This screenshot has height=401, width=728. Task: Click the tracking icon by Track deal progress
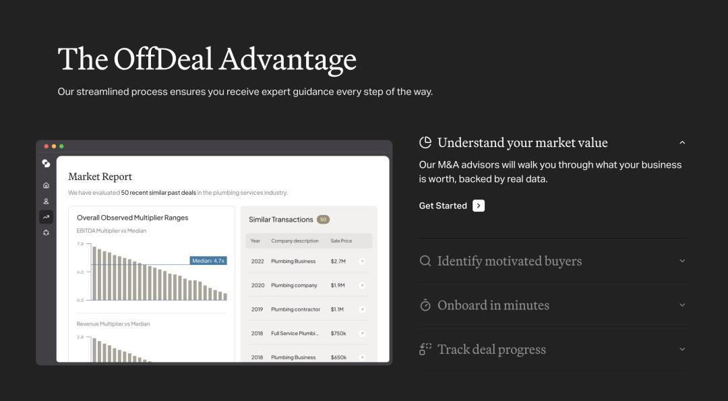tap(425, 349)
